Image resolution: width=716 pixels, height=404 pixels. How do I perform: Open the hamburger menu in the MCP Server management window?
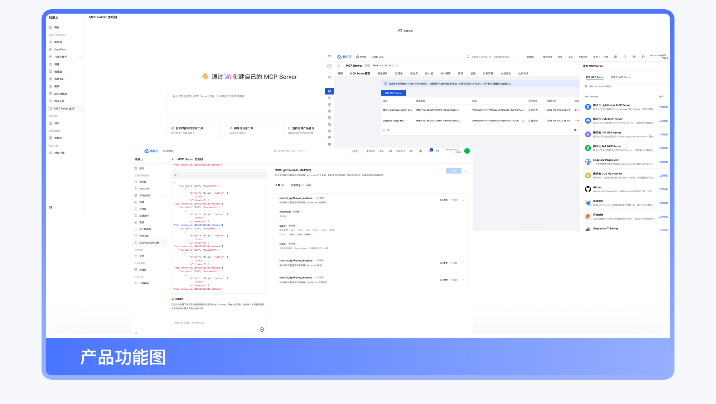point(329,57)
